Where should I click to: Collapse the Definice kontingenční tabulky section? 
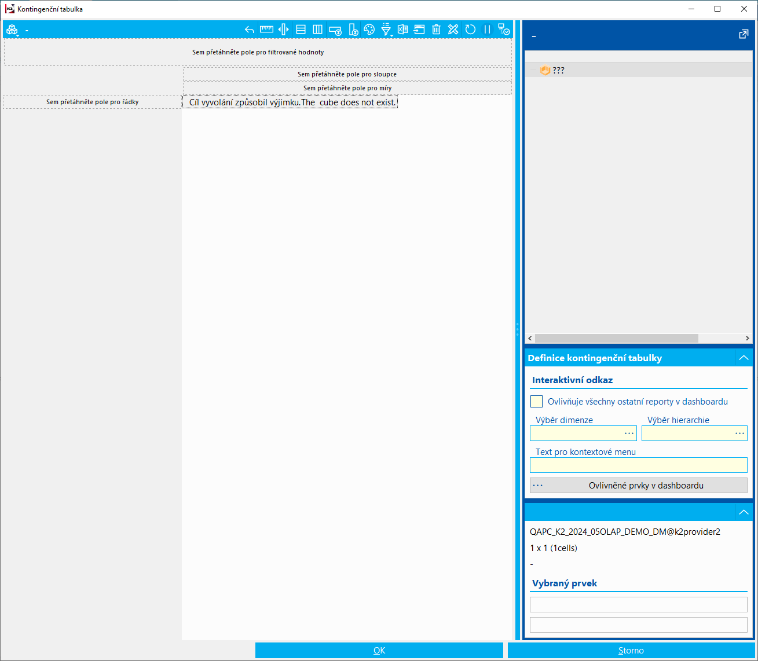(744, 358)
